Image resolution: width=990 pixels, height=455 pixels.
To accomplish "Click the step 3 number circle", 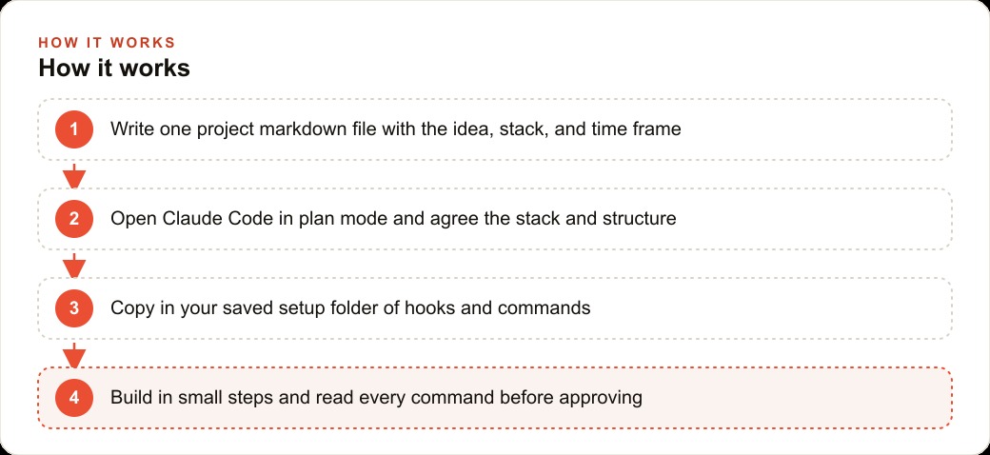I will coord(74,308).
